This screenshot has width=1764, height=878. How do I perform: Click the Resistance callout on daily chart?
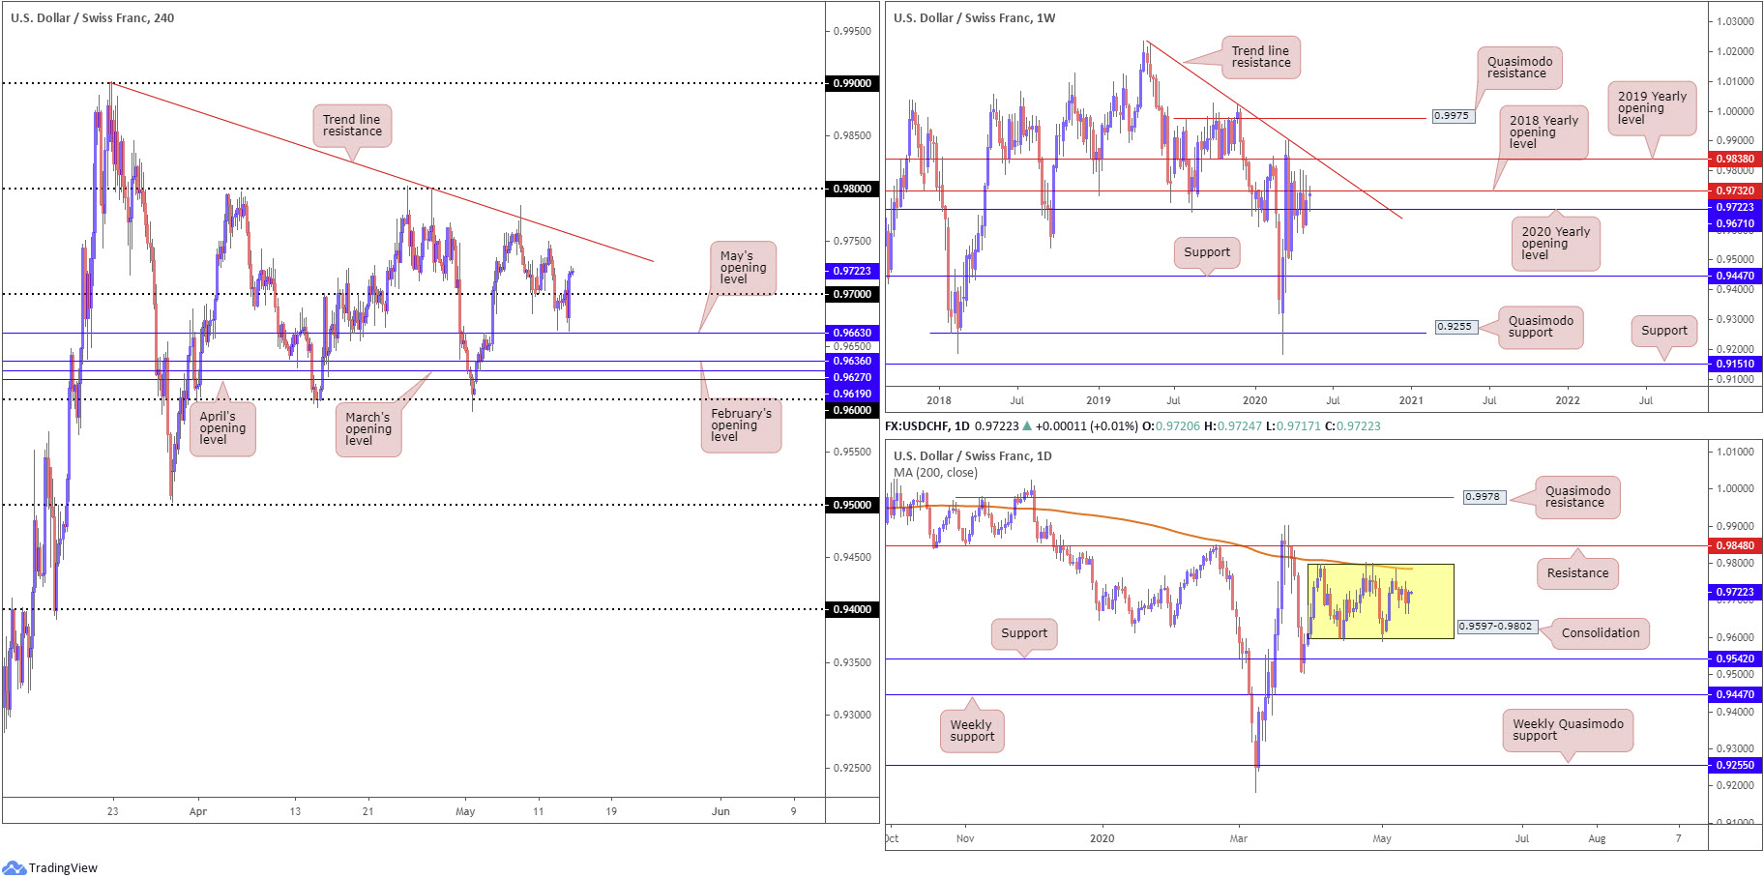[x=1577, y=573]
